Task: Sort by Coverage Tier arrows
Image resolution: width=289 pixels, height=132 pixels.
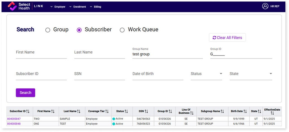Action: point(107,111)
